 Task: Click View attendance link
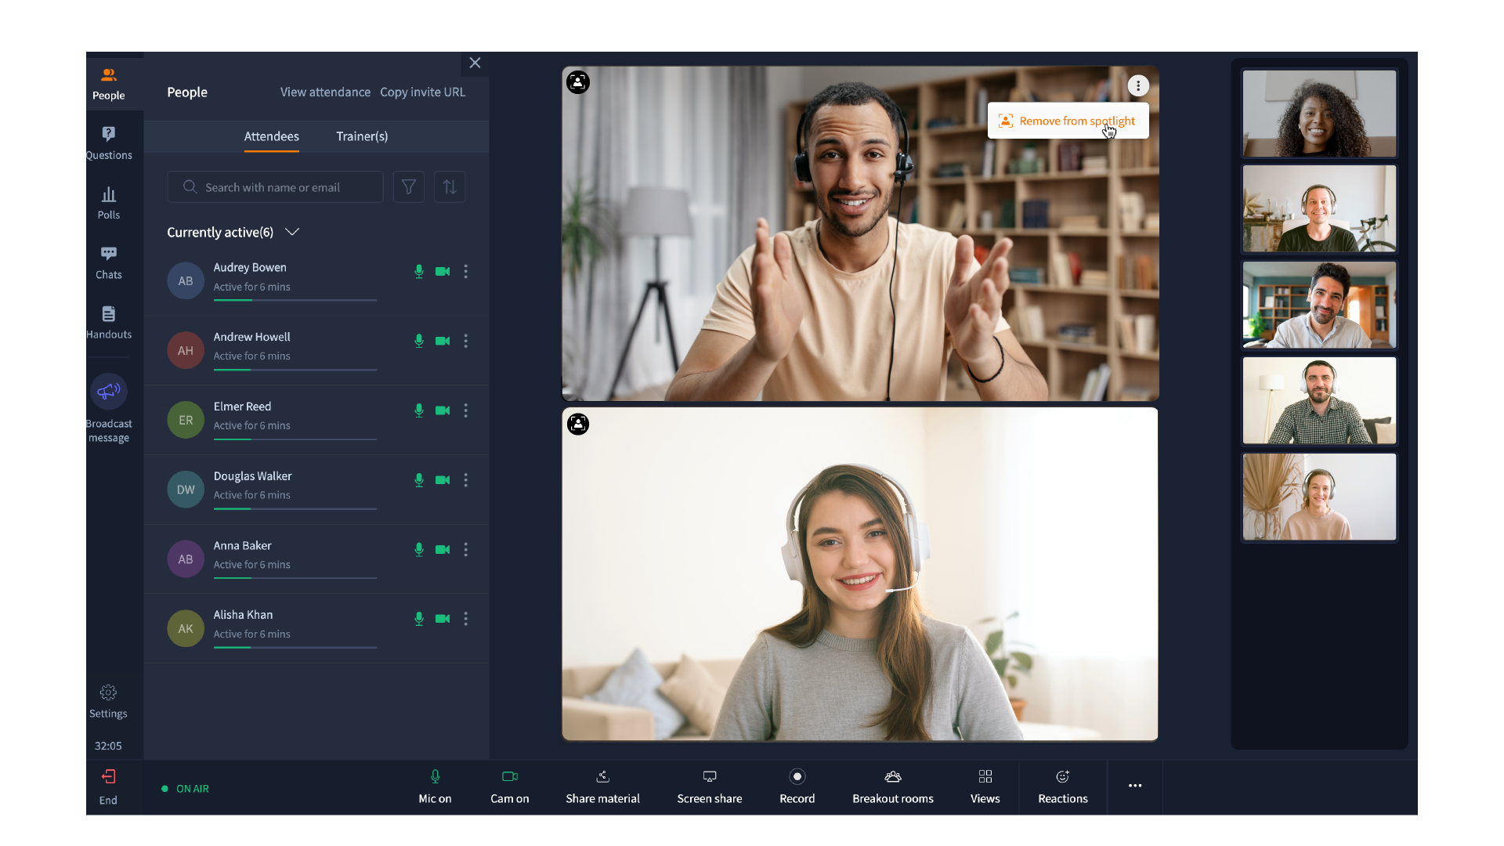click(325, 92)
